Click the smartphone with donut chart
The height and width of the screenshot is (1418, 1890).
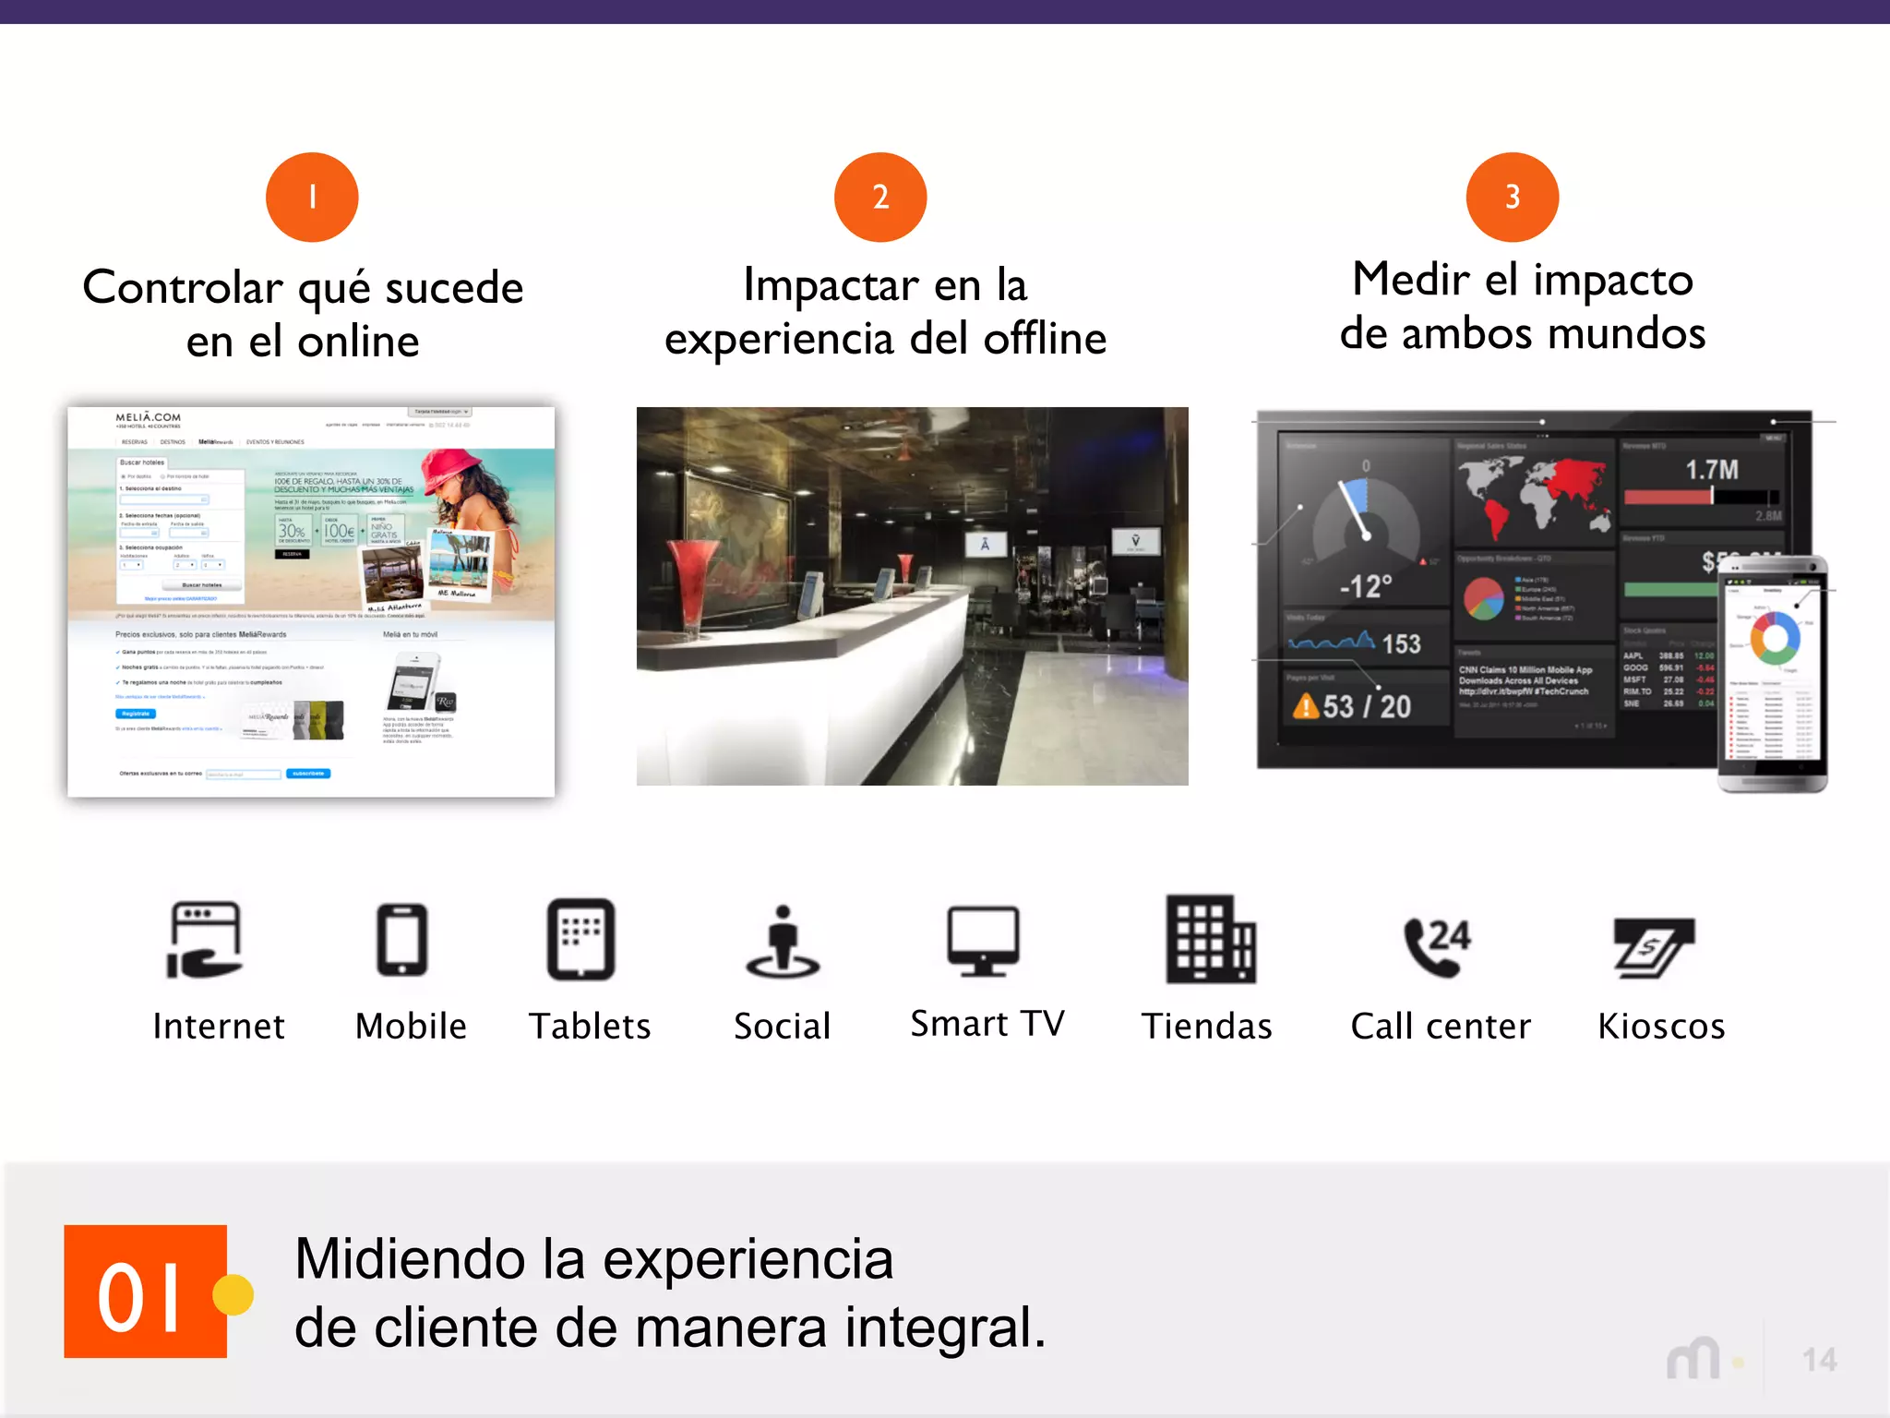point(1772,674)
